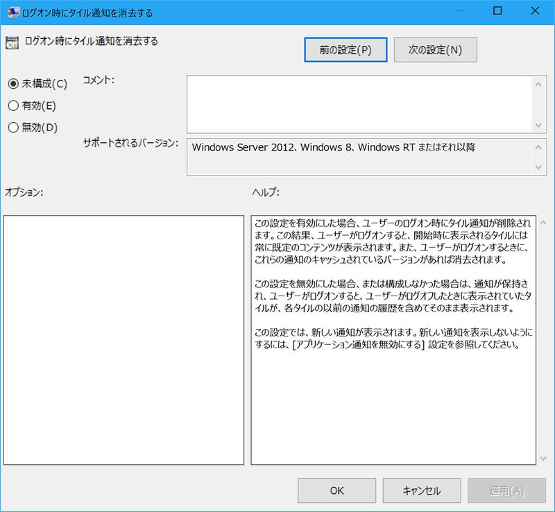Click the policy setting icon beside heading
Screen dimensions: 555x512
[x=12, y=43]
